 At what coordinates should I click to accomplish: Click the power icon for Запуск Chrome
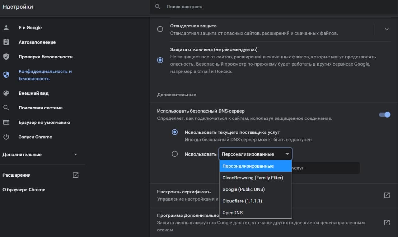6,137
